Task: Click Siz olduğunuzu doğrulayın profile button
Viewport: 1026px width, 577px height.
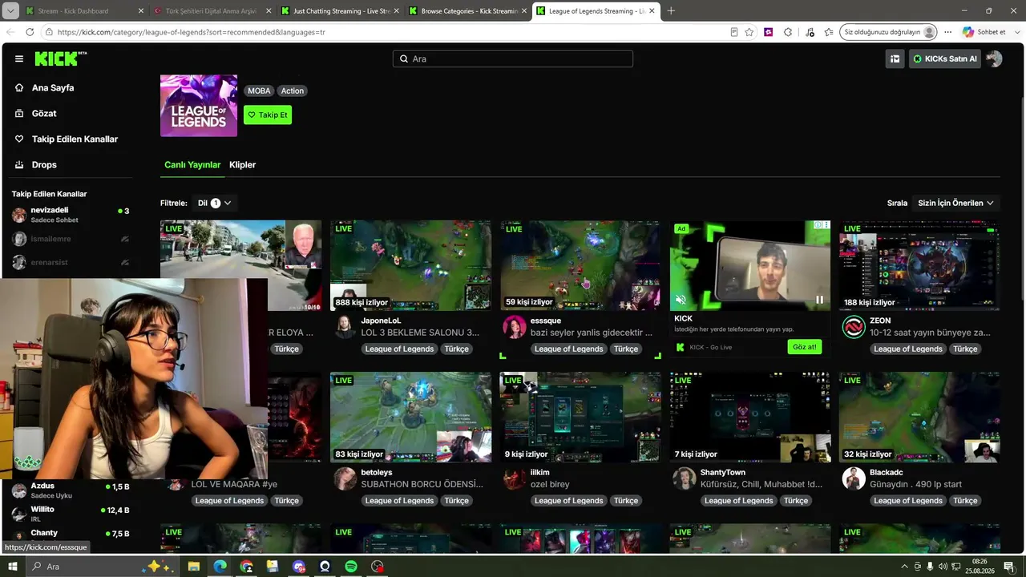Action: coord(888,32)
